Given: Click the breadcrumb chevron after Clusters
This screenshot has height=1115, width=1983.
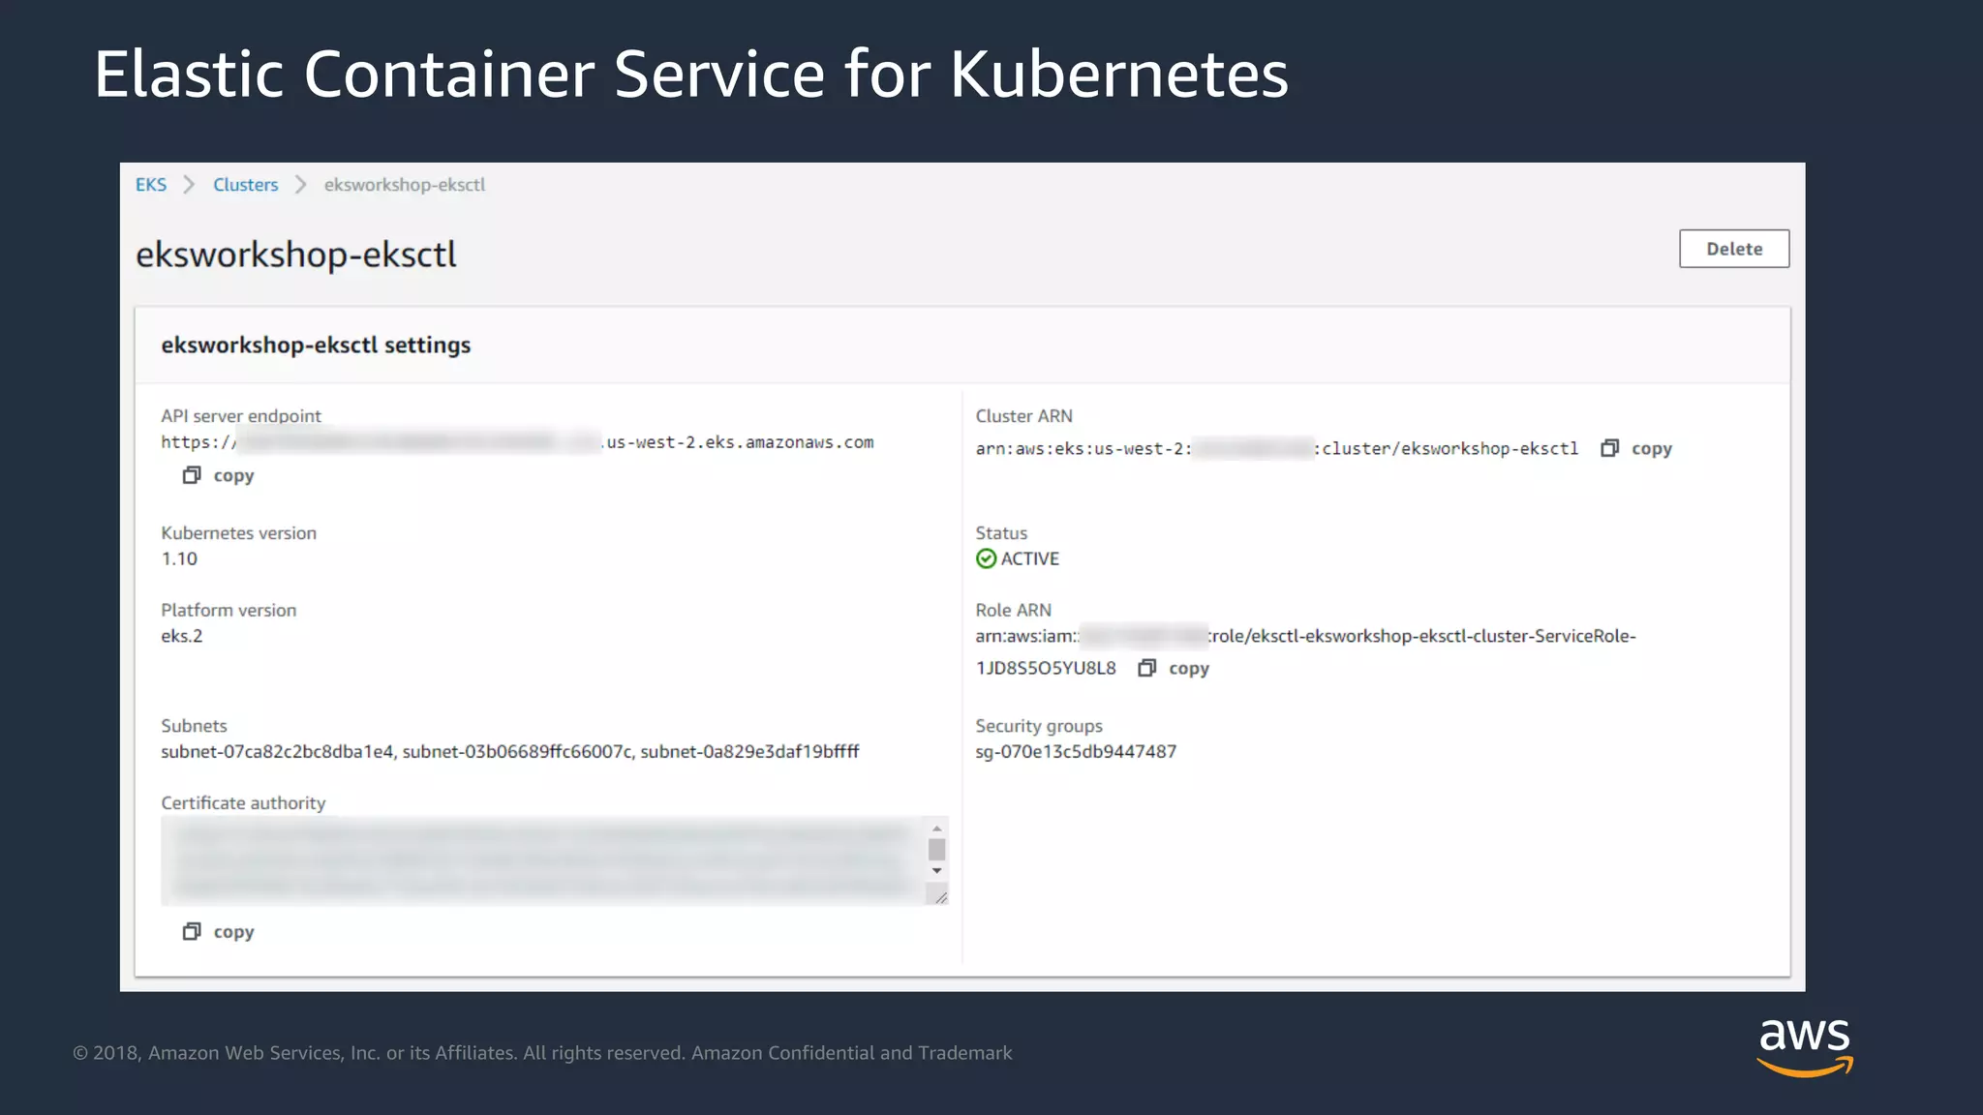Looking at the screenshot, I should (301, 185).
